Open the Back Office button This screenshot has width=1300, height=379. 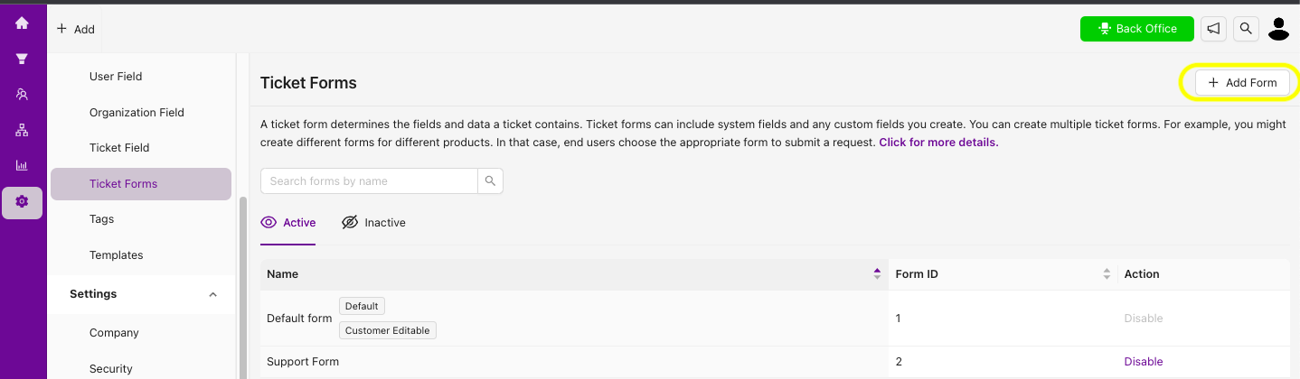click(1136, 29)
